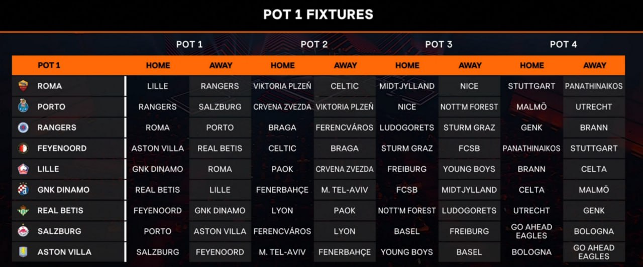Click Roma's Pot 2 away opponent Celtic
Viewport: 643px width, 267px height.
(345, 86)
